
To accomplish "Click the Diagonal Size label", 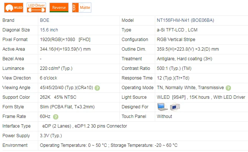I will (x=16, y=30).
